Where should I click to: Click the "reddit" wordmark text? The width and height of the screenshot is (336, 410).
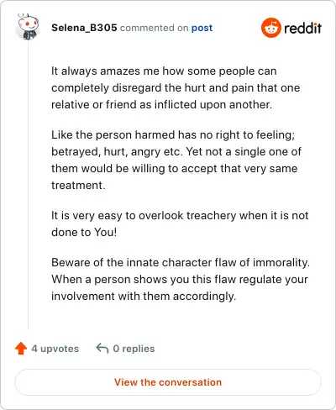coord(302,28)
